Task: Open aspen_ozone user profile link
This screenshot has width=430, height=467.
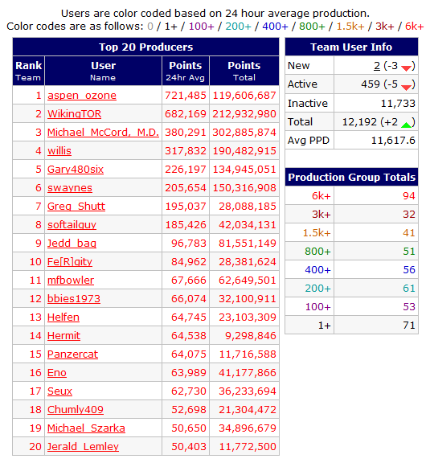Action: tap(82, 96)
